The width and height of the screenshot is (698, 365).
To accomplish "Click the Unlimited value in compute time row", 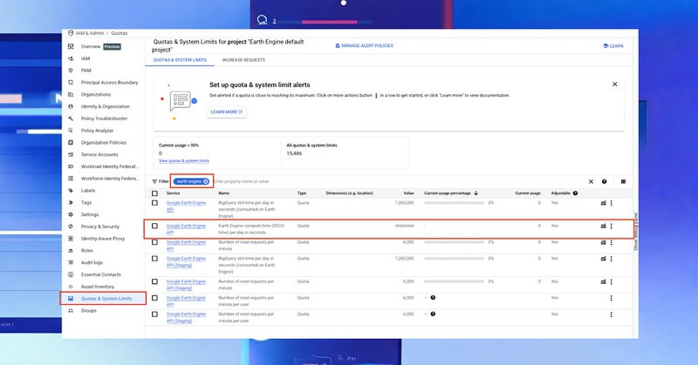I will tap(404, 226).
